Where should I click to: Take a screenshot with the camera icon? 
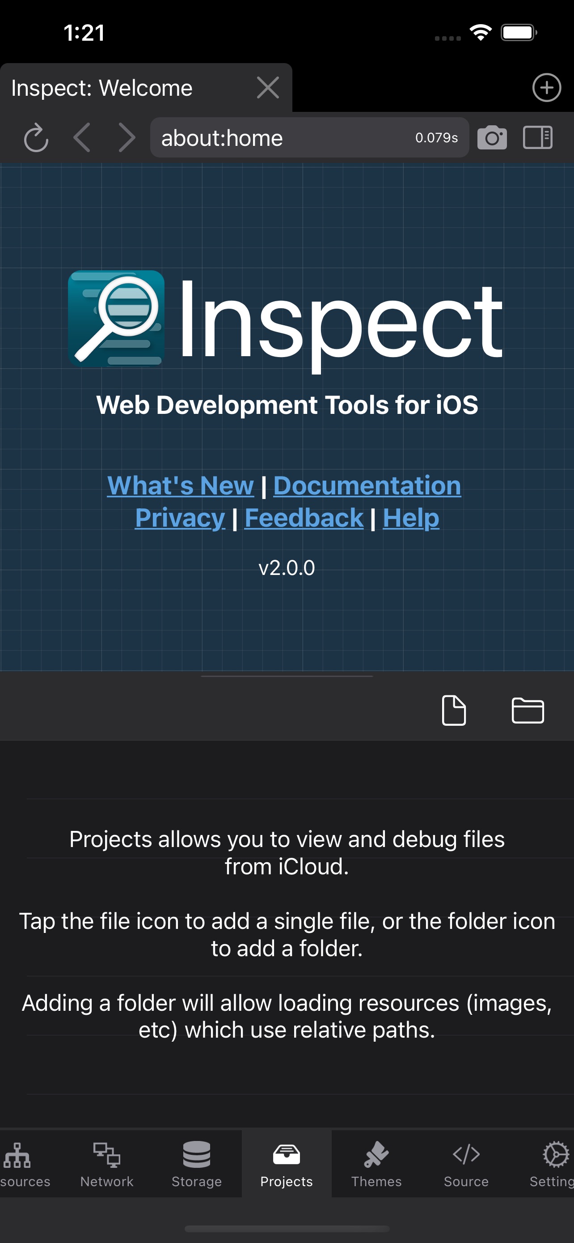tap(492, 137)
